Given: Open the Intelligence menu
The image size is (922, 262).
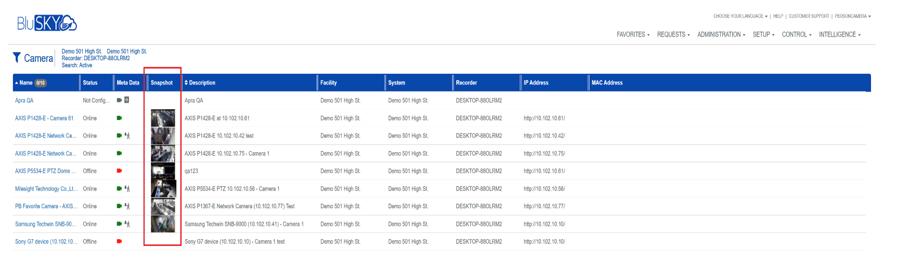Looking at the screenshot, I should click(840, 34).
